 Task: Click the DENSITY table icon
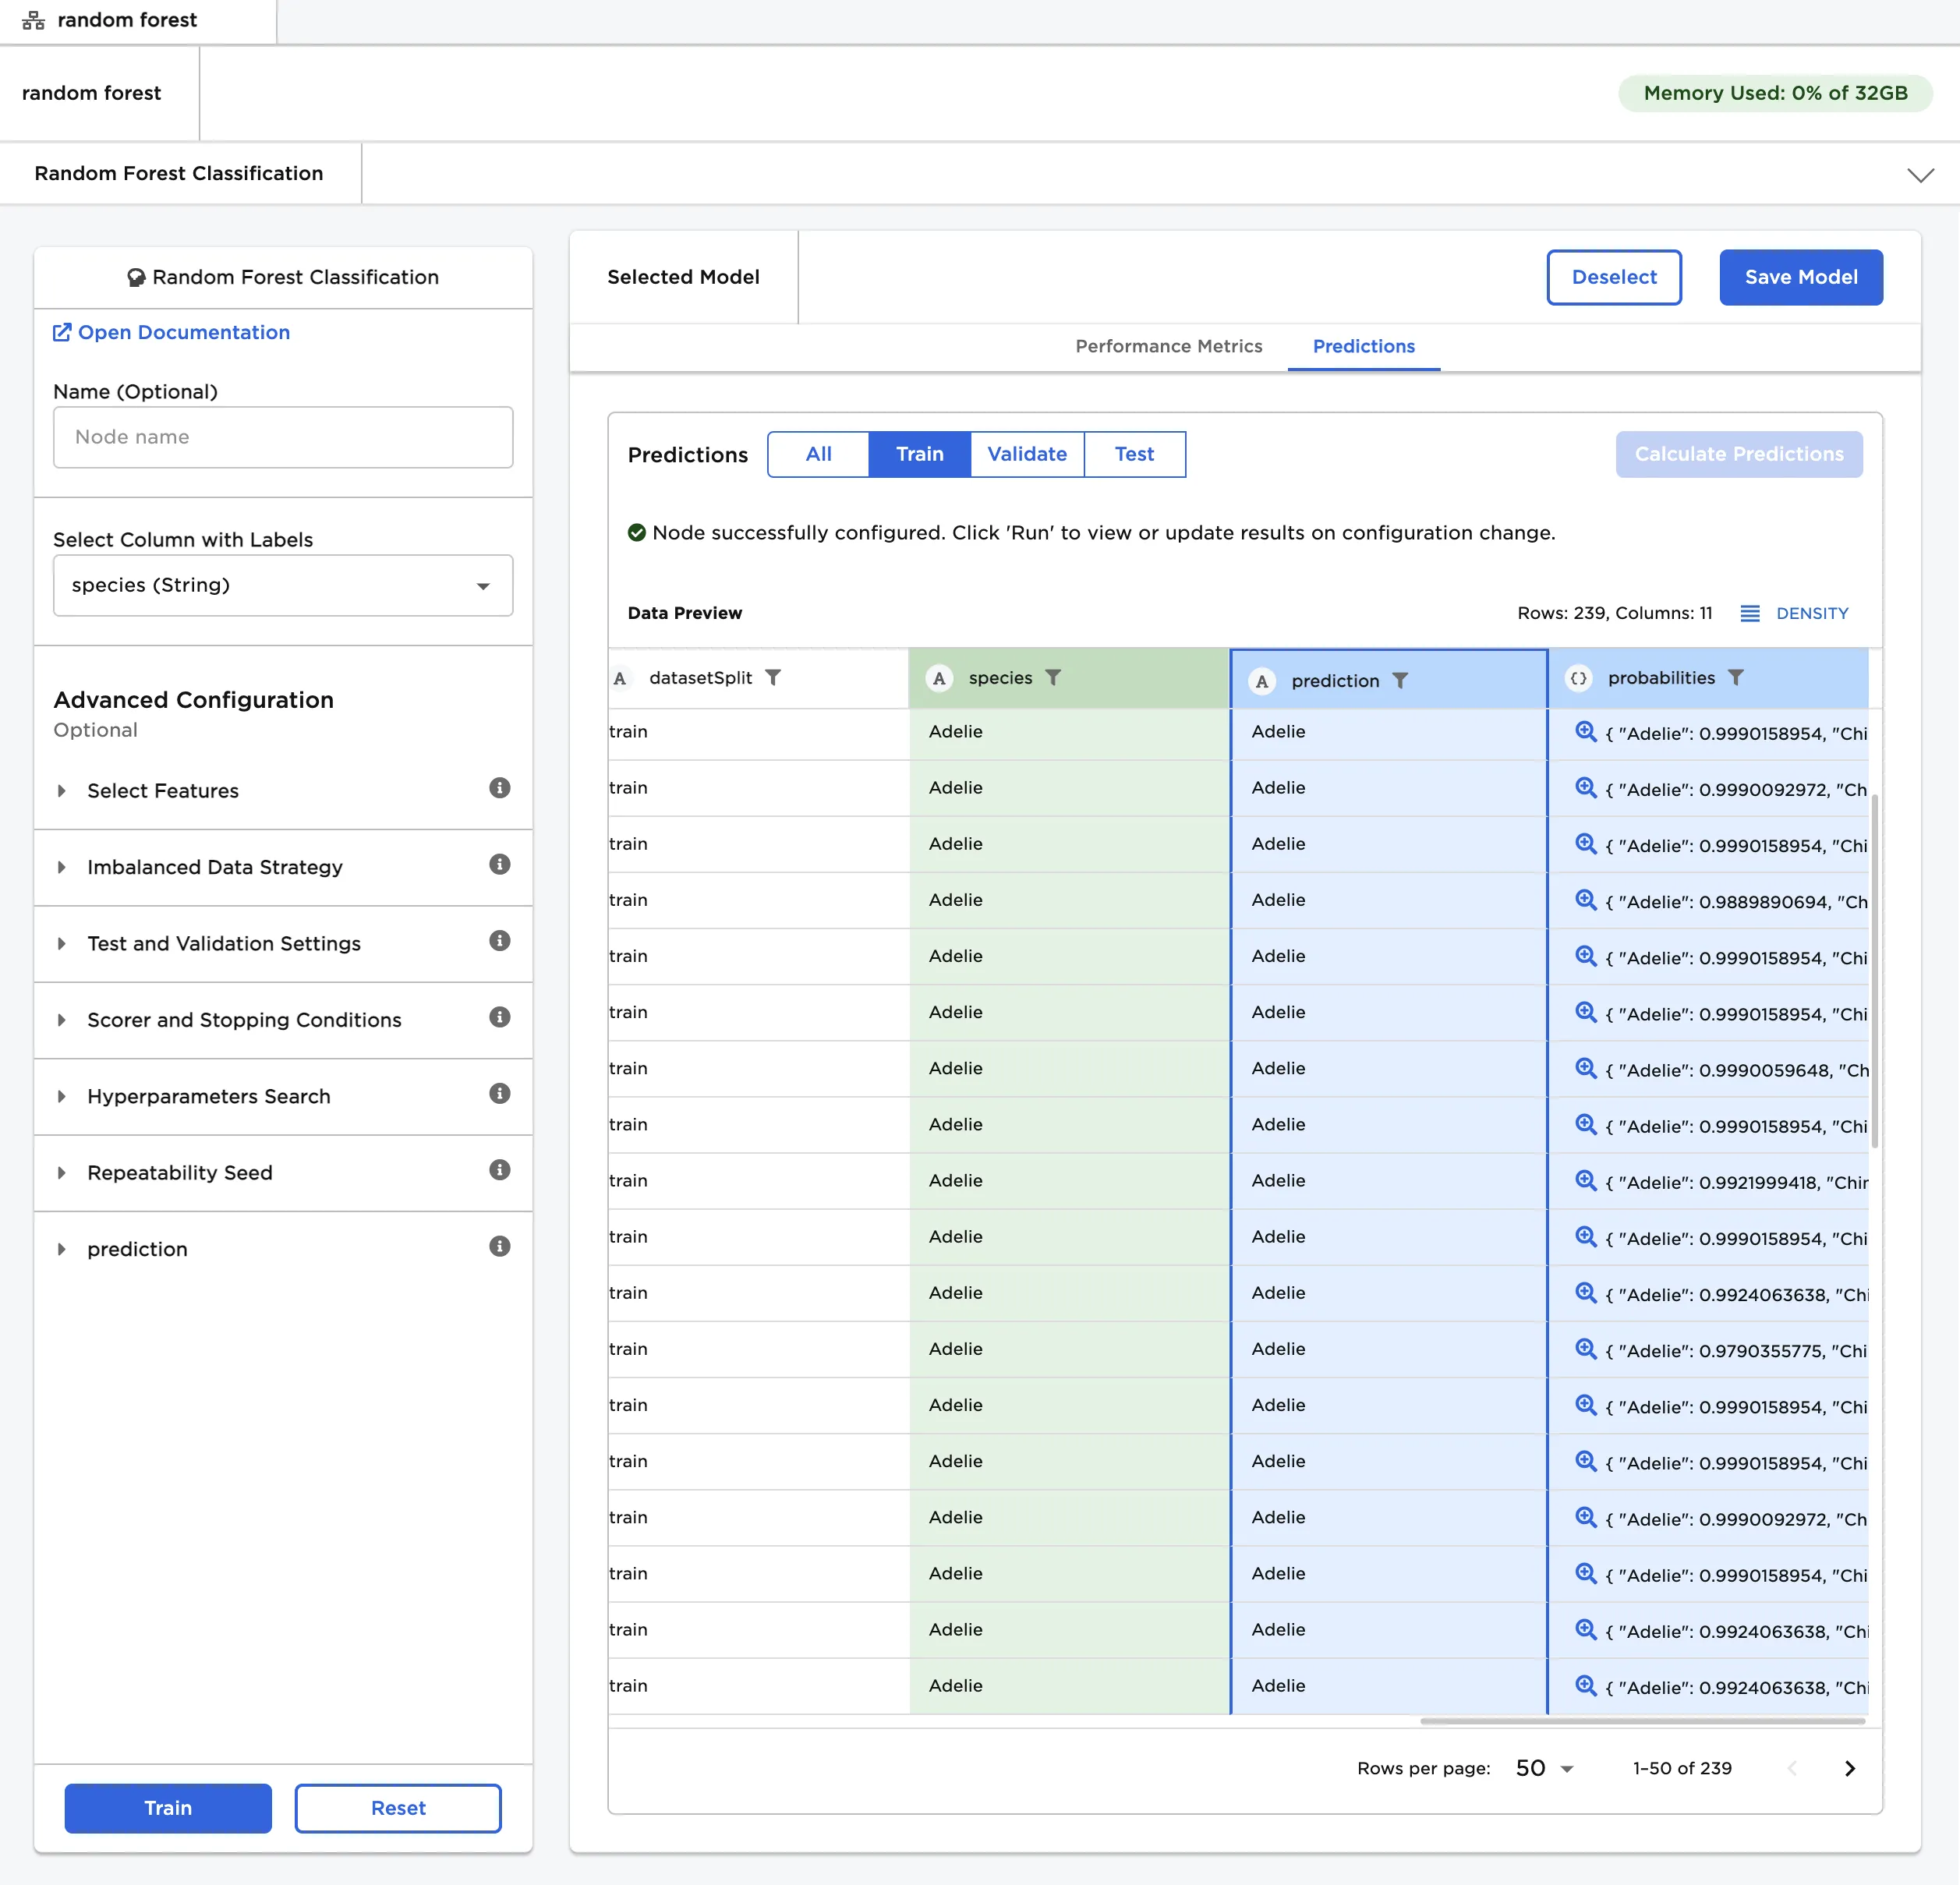(x=1750, y=613)
